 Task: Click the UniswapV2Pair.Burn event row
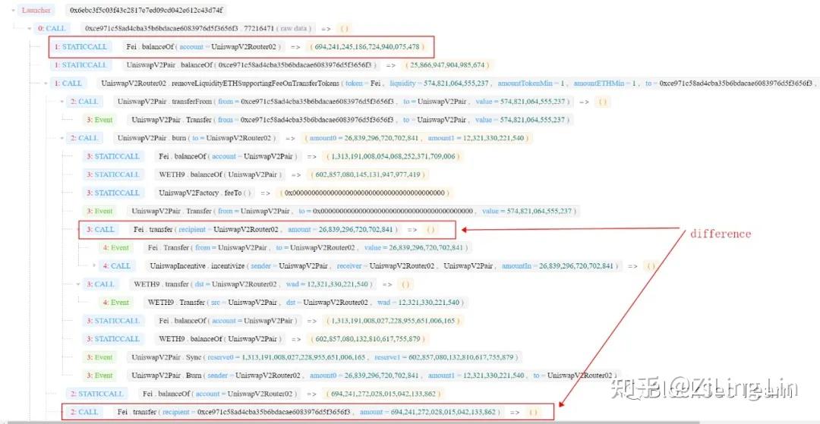[x=350, y=375]
